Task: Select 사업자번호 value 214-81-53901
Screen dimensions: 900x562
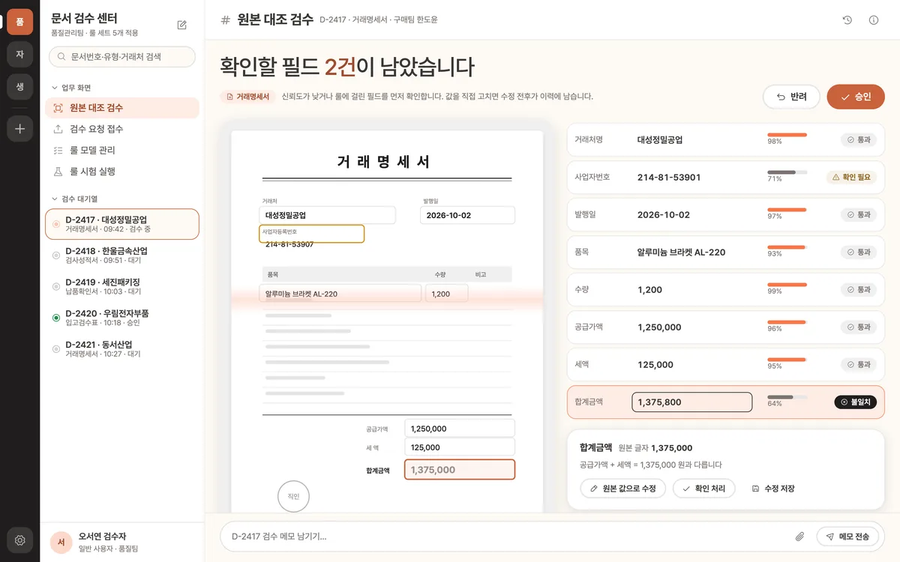Action: 669,178
